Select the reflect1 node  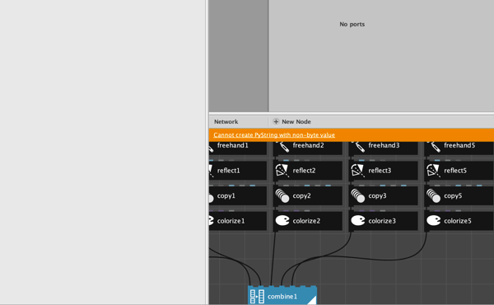click(238, 171)
